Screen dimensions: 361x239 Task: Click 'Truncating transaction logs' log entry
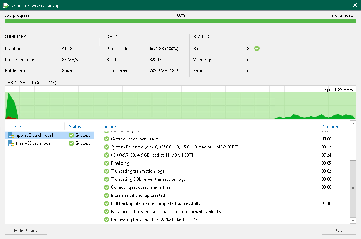point(137,171)
